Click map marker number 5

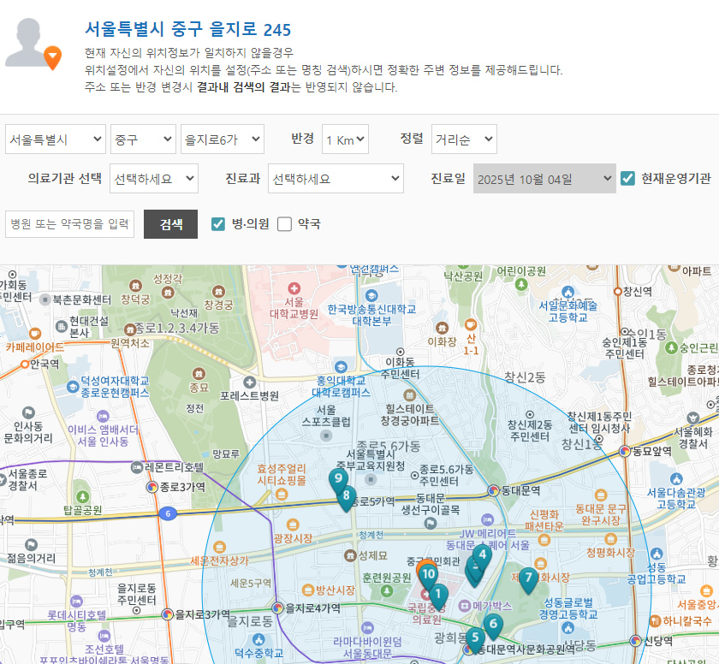coord(476,640)
